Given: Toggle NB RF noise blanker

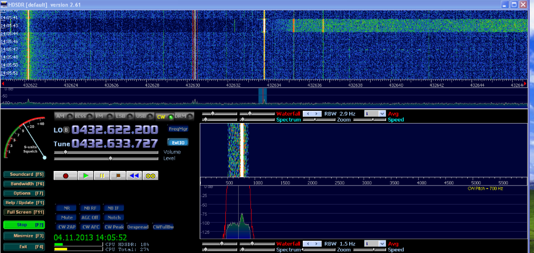Looking at the screenshot, I should 90,208.
